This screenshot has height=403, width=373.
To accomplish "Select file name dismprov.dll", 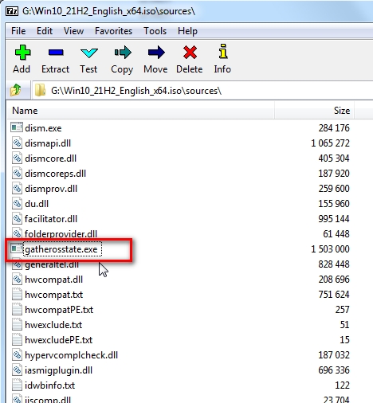I will click(x=51, y=189).
